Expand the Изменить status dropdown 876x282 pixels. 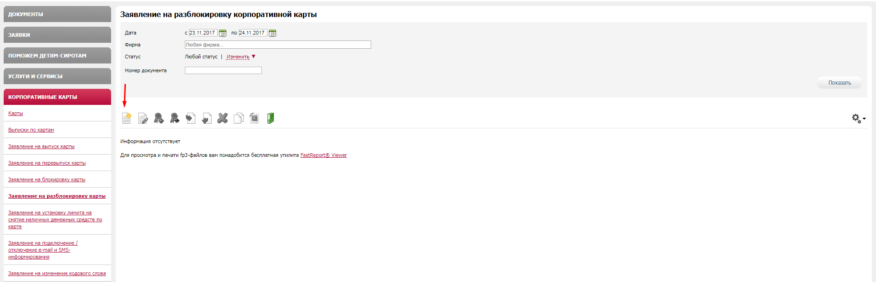241,57
